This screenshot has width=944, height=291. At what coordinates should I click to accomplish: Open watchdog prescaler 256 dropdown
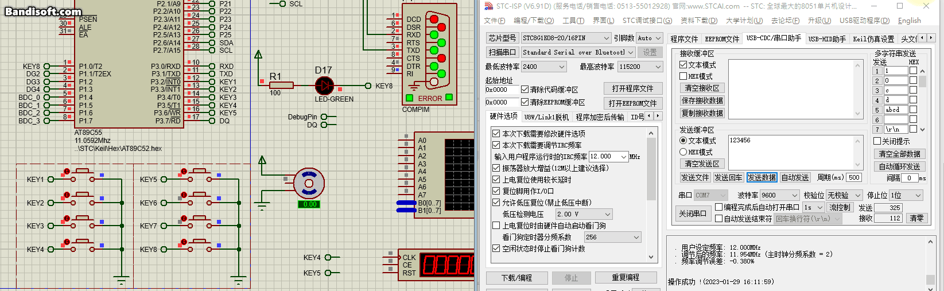pyautogui.click(x=612, y=237)
